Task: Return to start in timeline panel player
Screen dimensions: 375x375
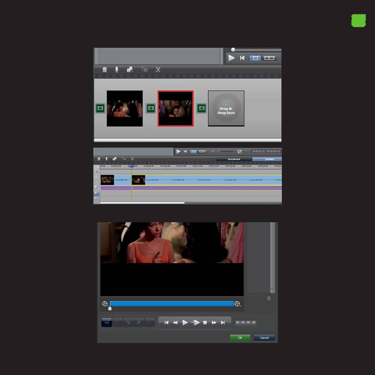Action: (185, 152)
